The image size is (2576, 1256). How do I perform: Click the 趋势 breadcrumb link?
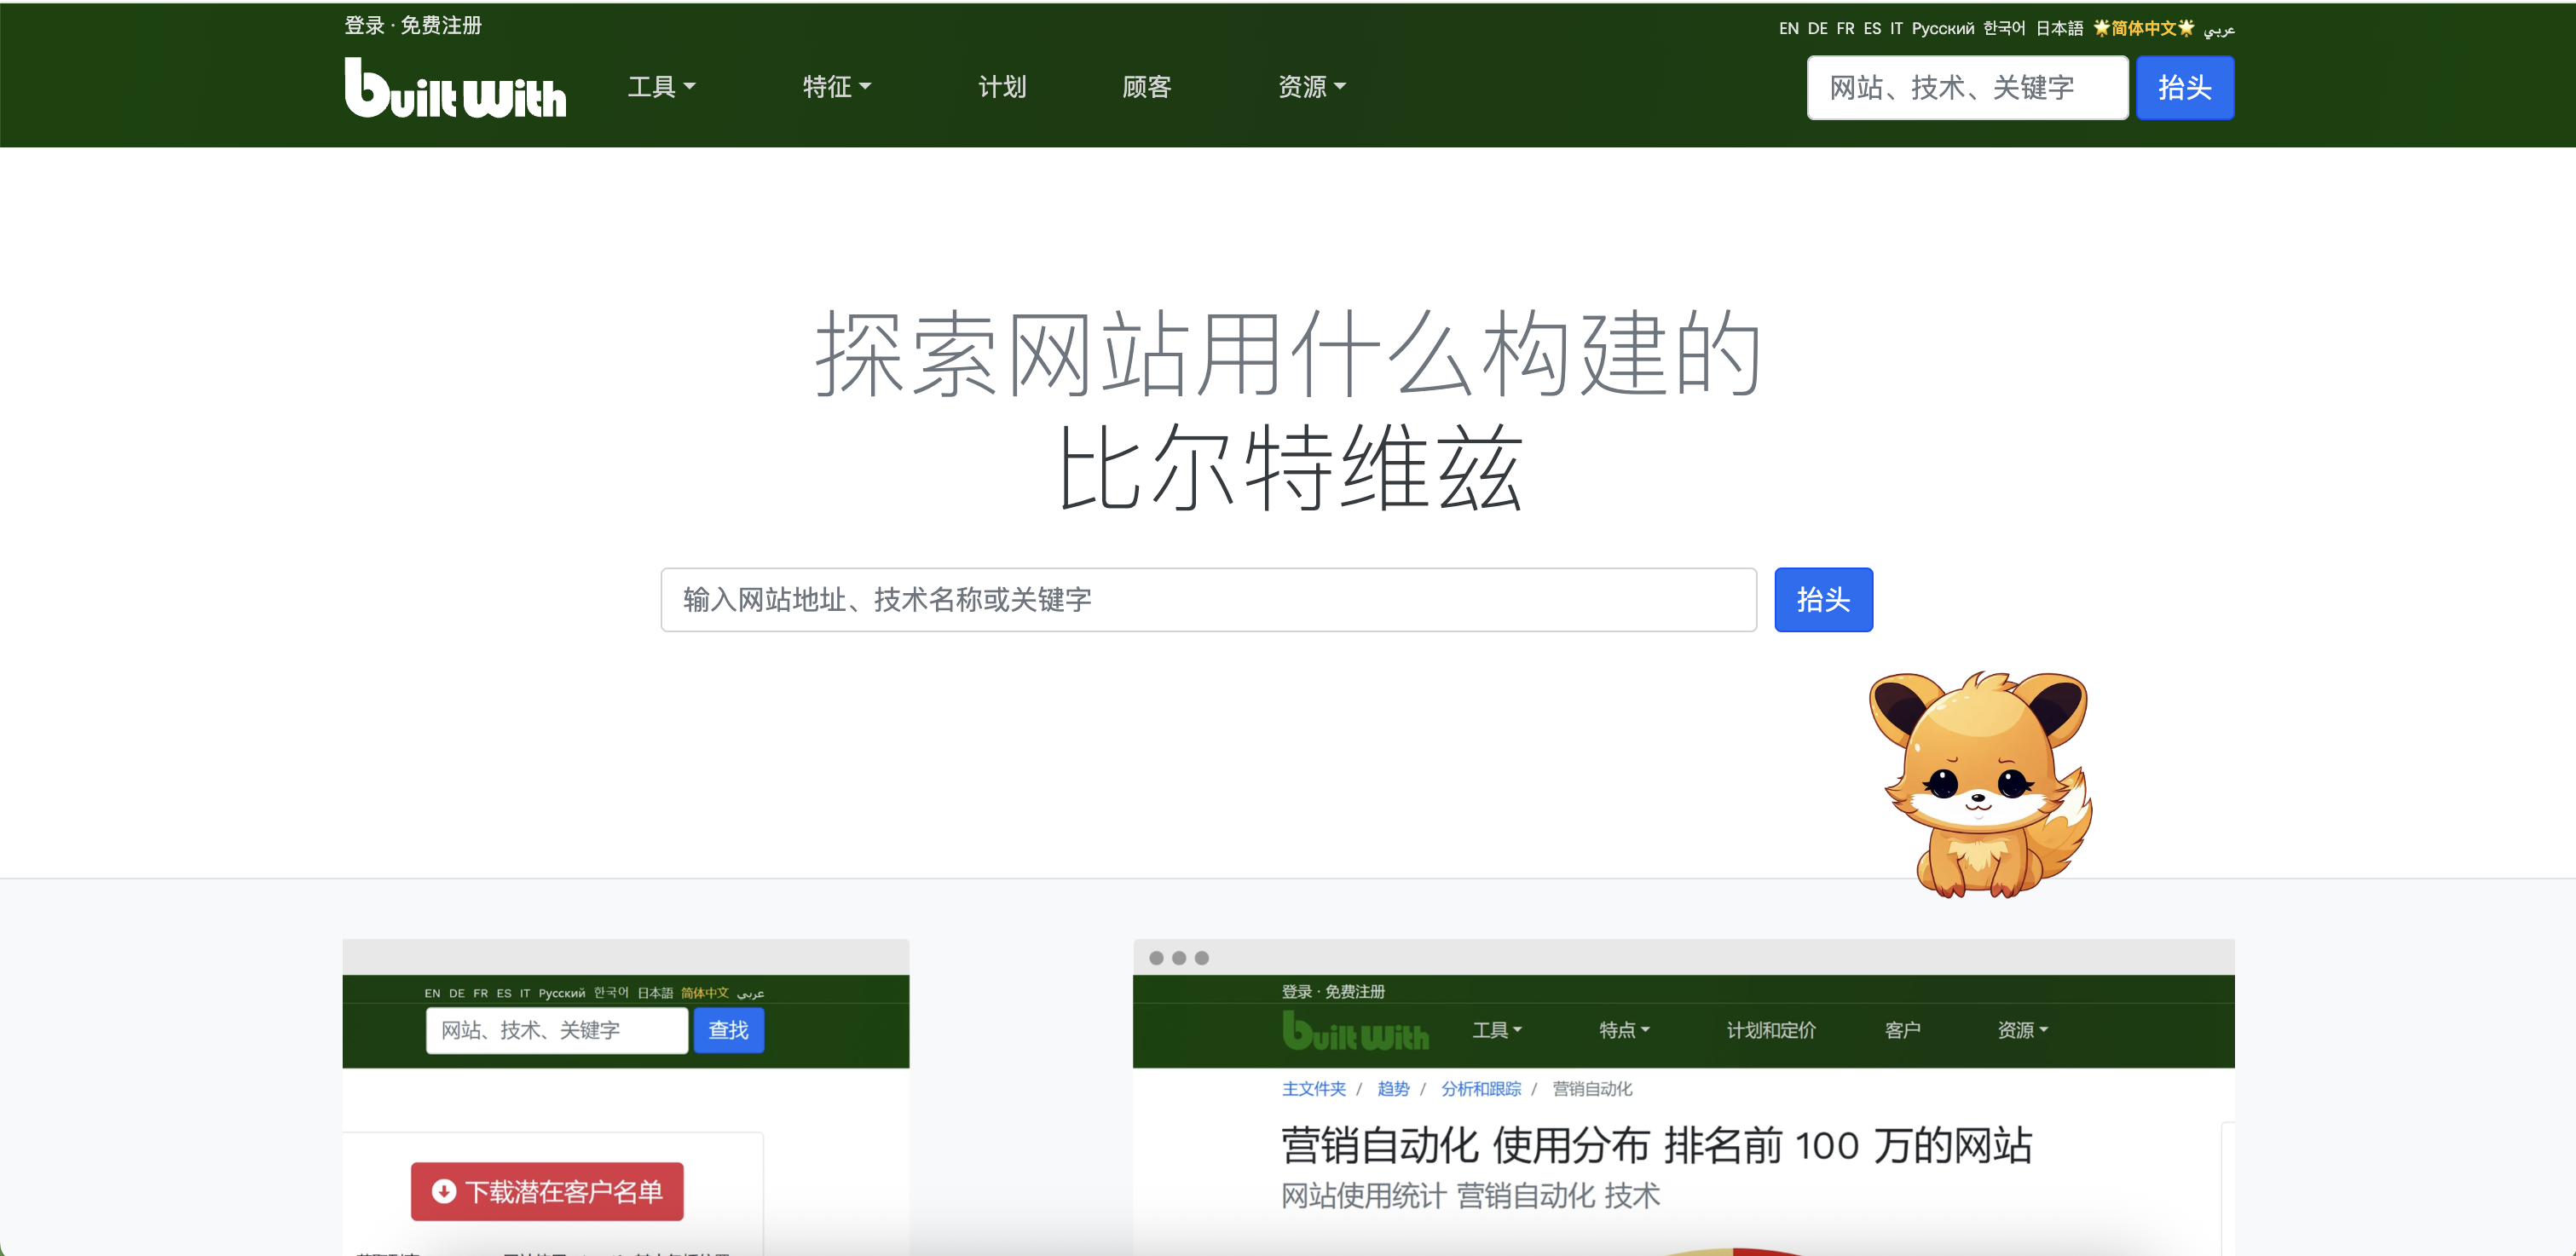[1392, 1089]
